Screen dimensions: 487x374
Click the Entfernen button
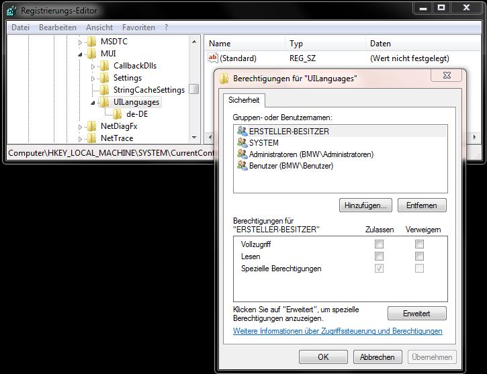click(422, 205)
